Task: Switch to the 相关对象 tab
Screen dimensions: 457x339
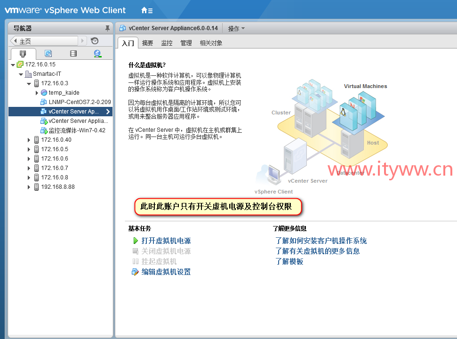Action: point(211,43)
